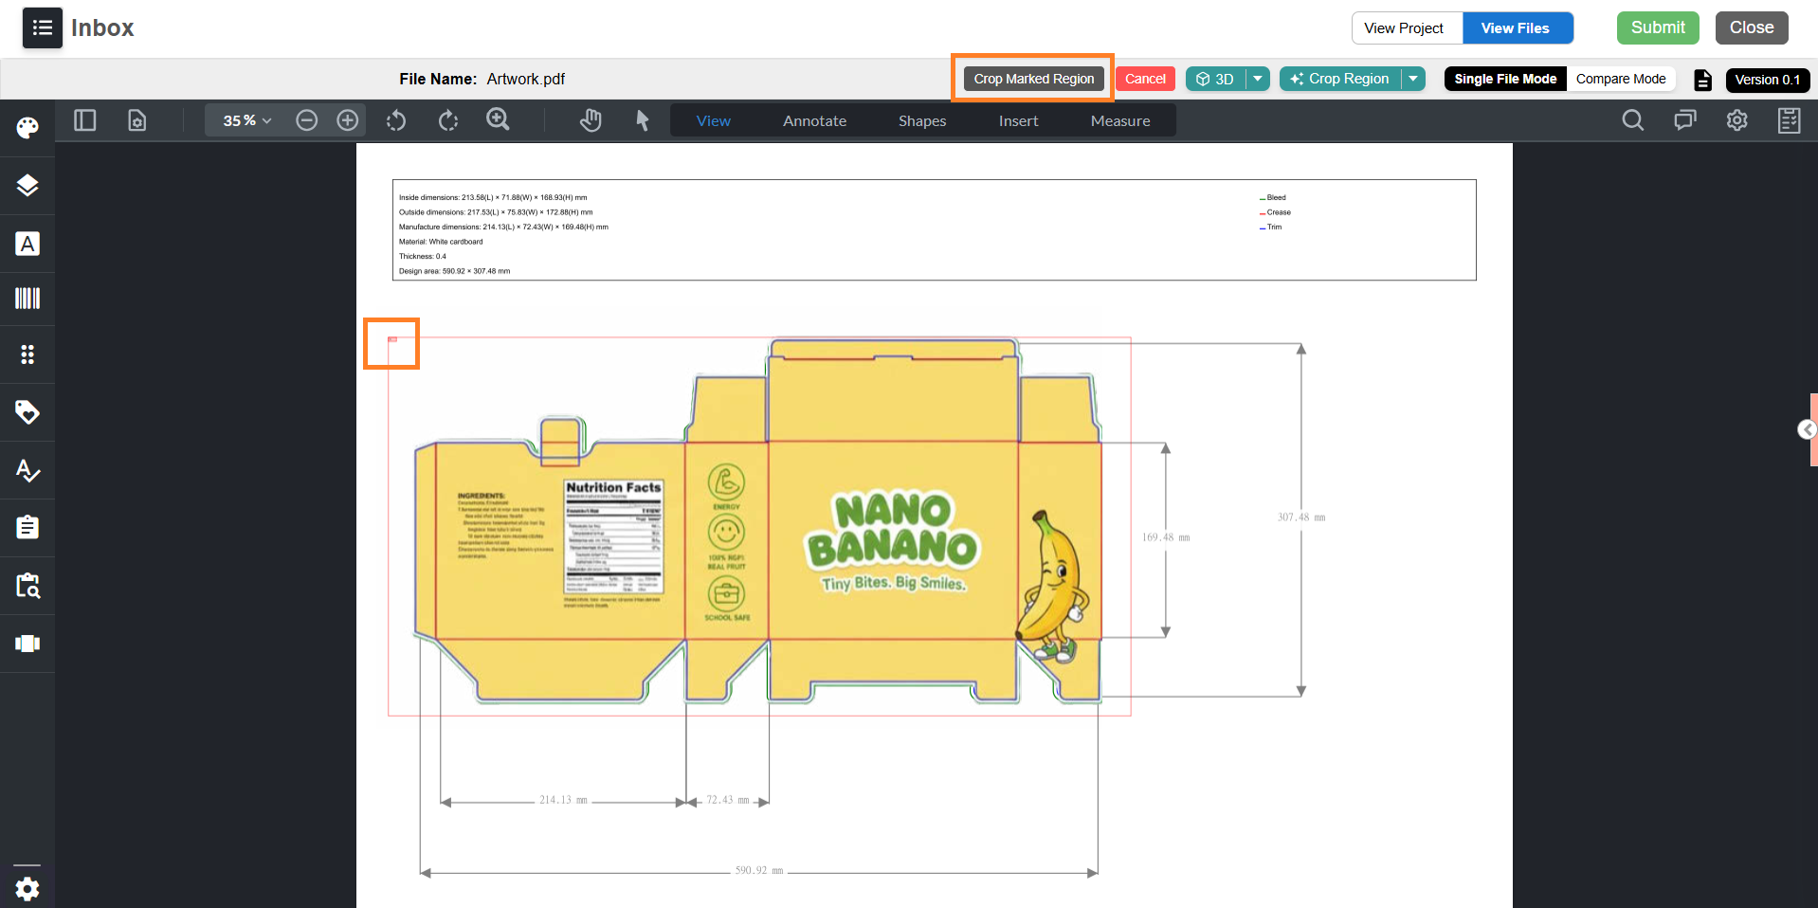Switch to Compare Mode

[x=1621, y=79]
